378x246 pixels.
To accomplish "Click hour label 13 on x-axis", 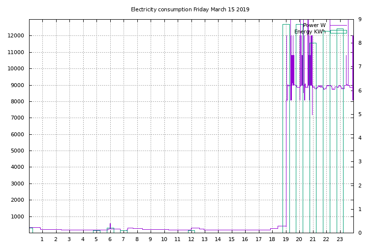I will pos(204,239).
